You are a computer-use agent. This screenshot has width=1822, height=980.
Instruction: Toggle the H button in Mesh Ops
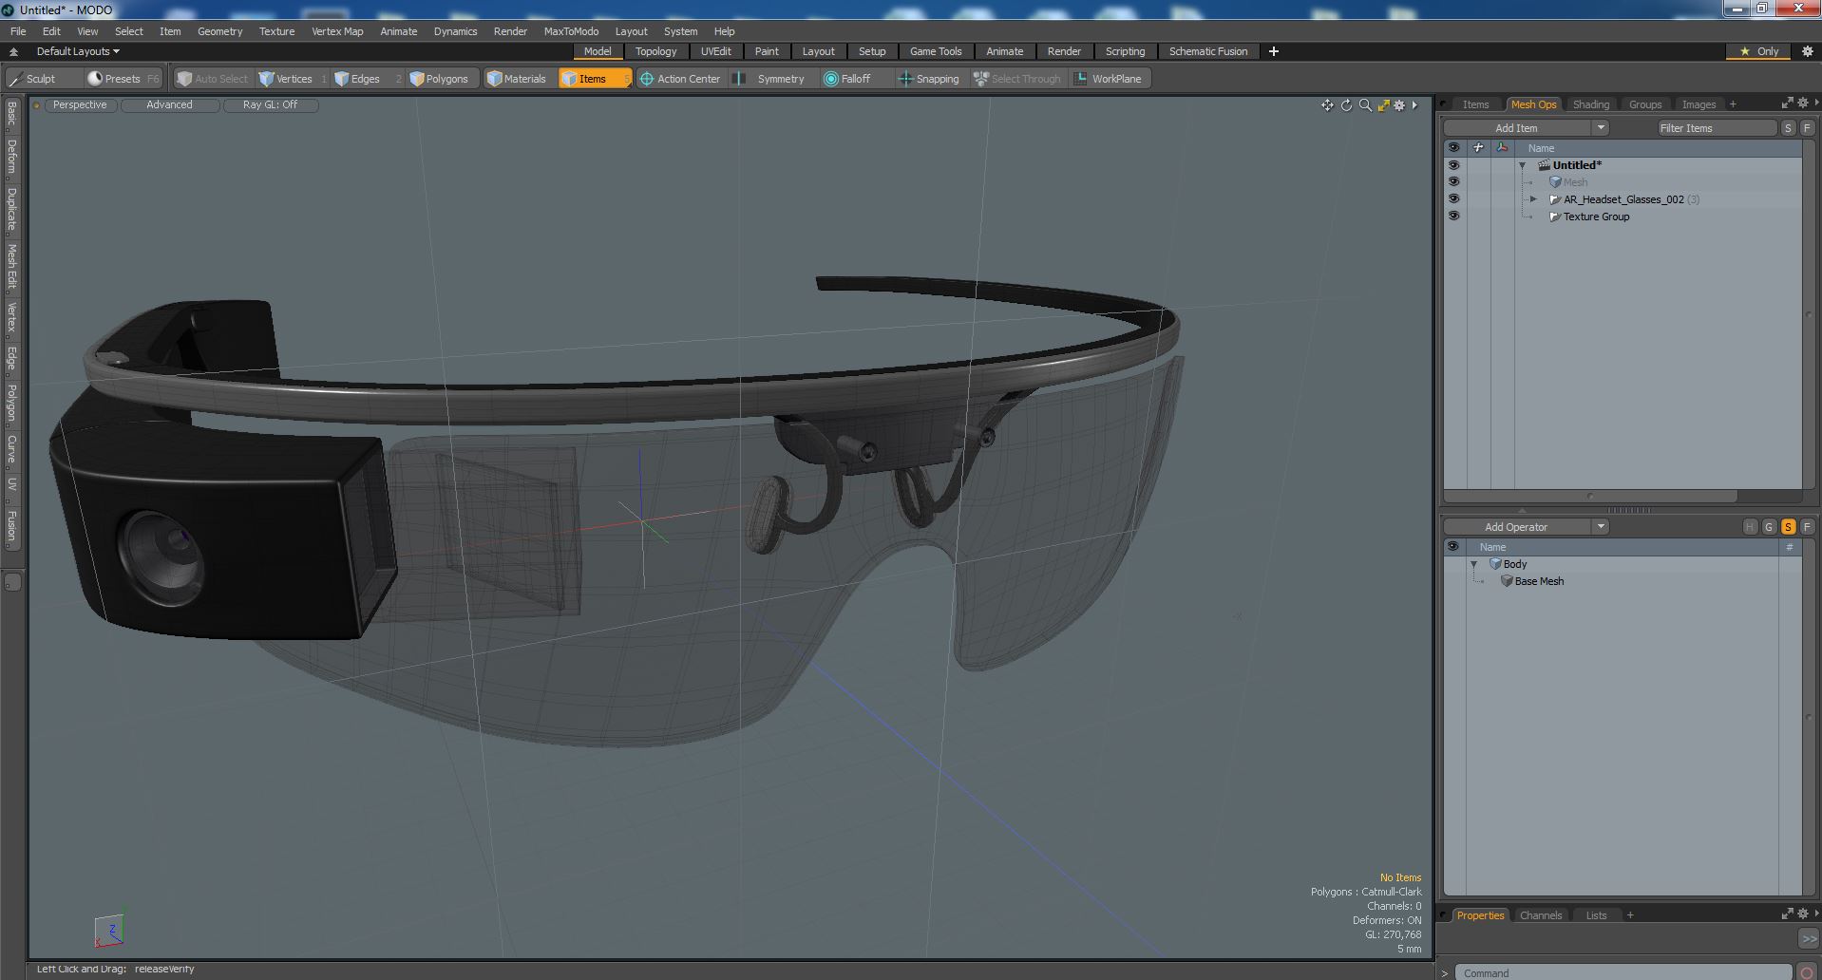tap(1750, 527)
